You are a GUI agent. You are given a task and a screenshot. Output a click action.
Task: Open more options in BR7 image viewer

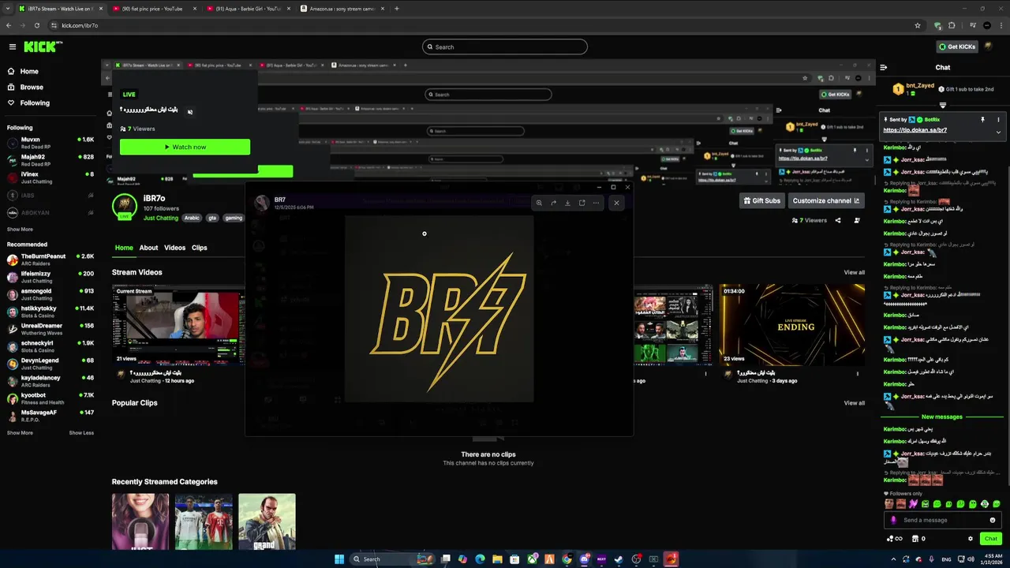(x=596, y=203)
